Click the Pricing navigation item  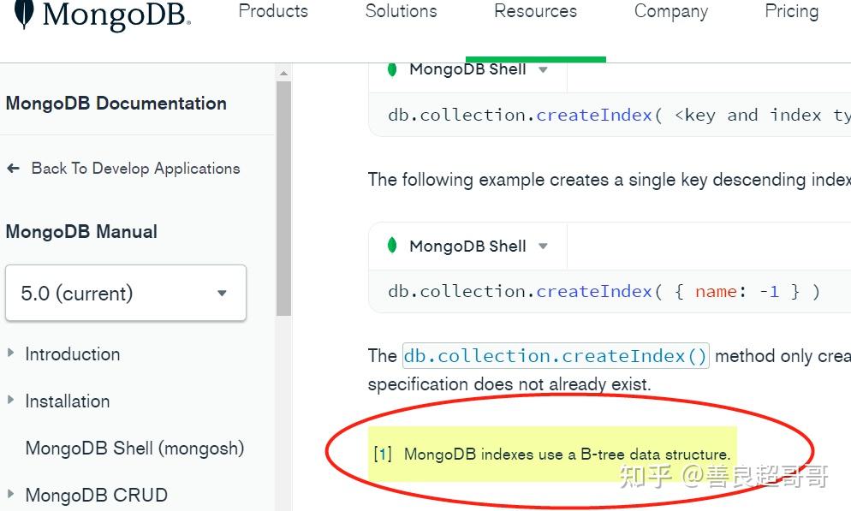[x=790, y=12]
